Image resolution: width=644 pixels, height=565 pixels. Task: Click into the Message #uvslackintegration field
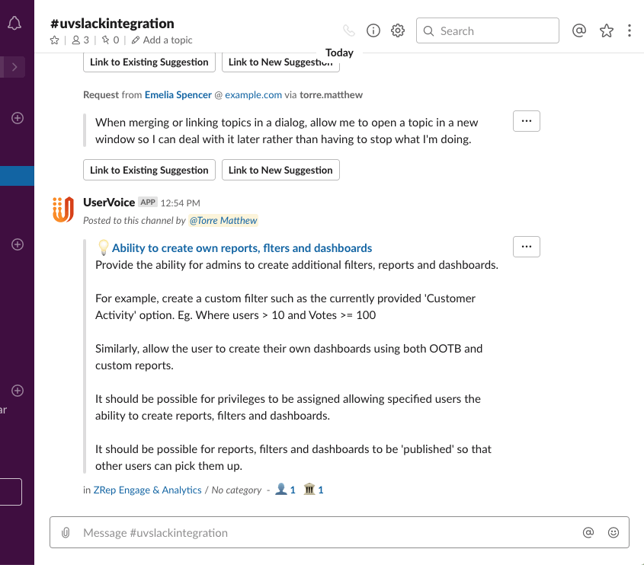pyautogui.click(x=339, y=532)
